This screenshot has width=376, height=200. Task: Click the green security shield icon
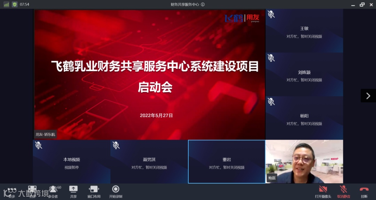(x=15, y=4)
